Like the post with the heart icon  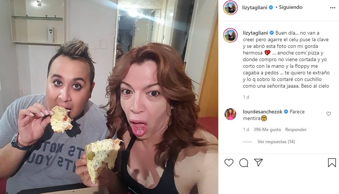229,163
